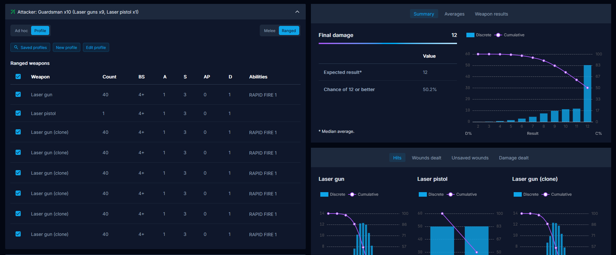The width and height of the screenshot is (616, 255).
Task: Click the AP column header
Action: pos(207,77)
